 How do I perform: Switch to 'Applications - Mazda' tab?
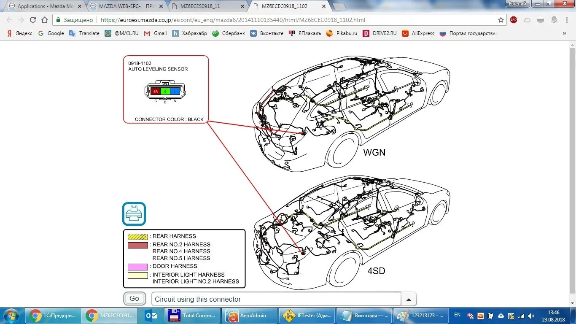pos(46,6)
